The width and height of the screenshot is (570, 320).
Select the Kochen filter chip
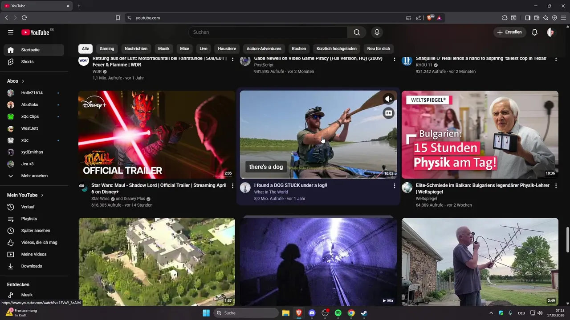(299, 48)
